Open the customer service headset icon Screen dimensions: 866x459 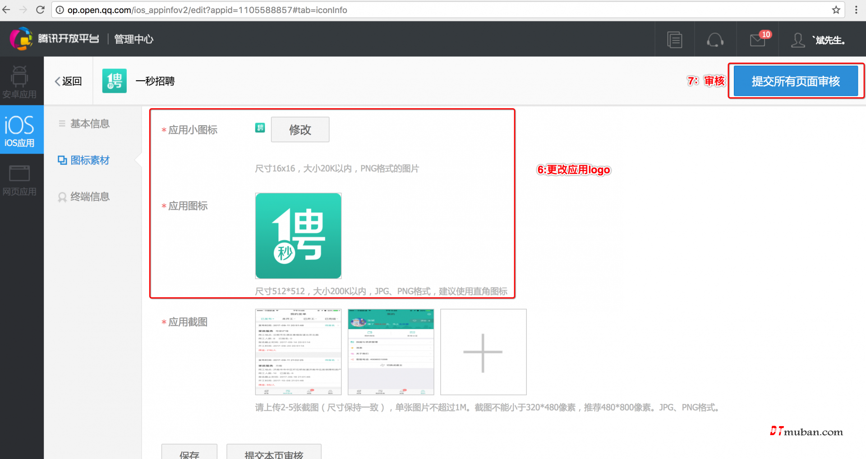(715, 40)
